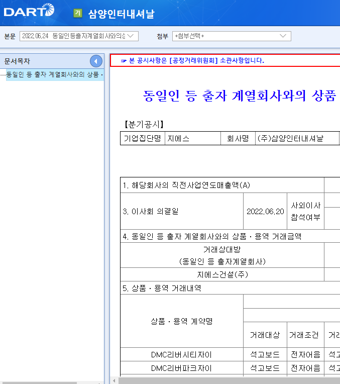The height and width of the screenshot is (384, 340).
Task: Click the 지에스 table cell
Action: click(x=193, y=138)
